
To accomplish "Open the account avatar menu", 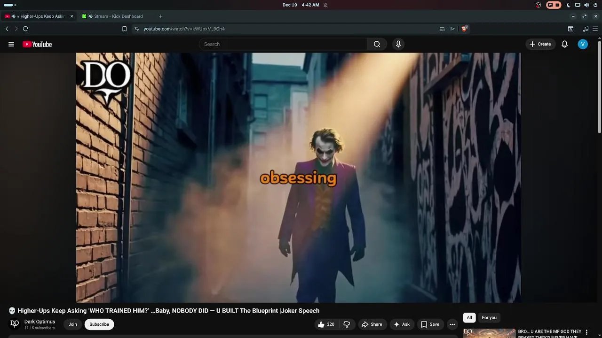I will pyautogui.click(x=583, y=44).
